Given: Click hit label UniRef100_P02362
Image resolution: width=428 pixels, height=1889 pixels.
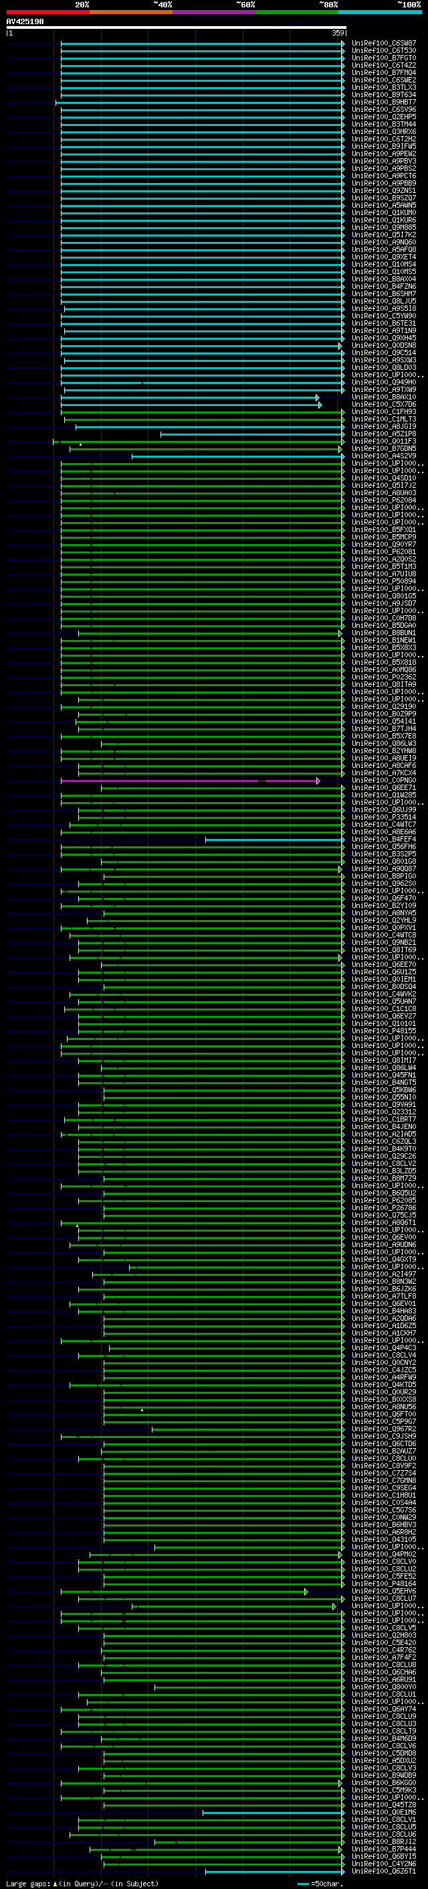Looking at the screenshot, I should click(x=383, y=677).
